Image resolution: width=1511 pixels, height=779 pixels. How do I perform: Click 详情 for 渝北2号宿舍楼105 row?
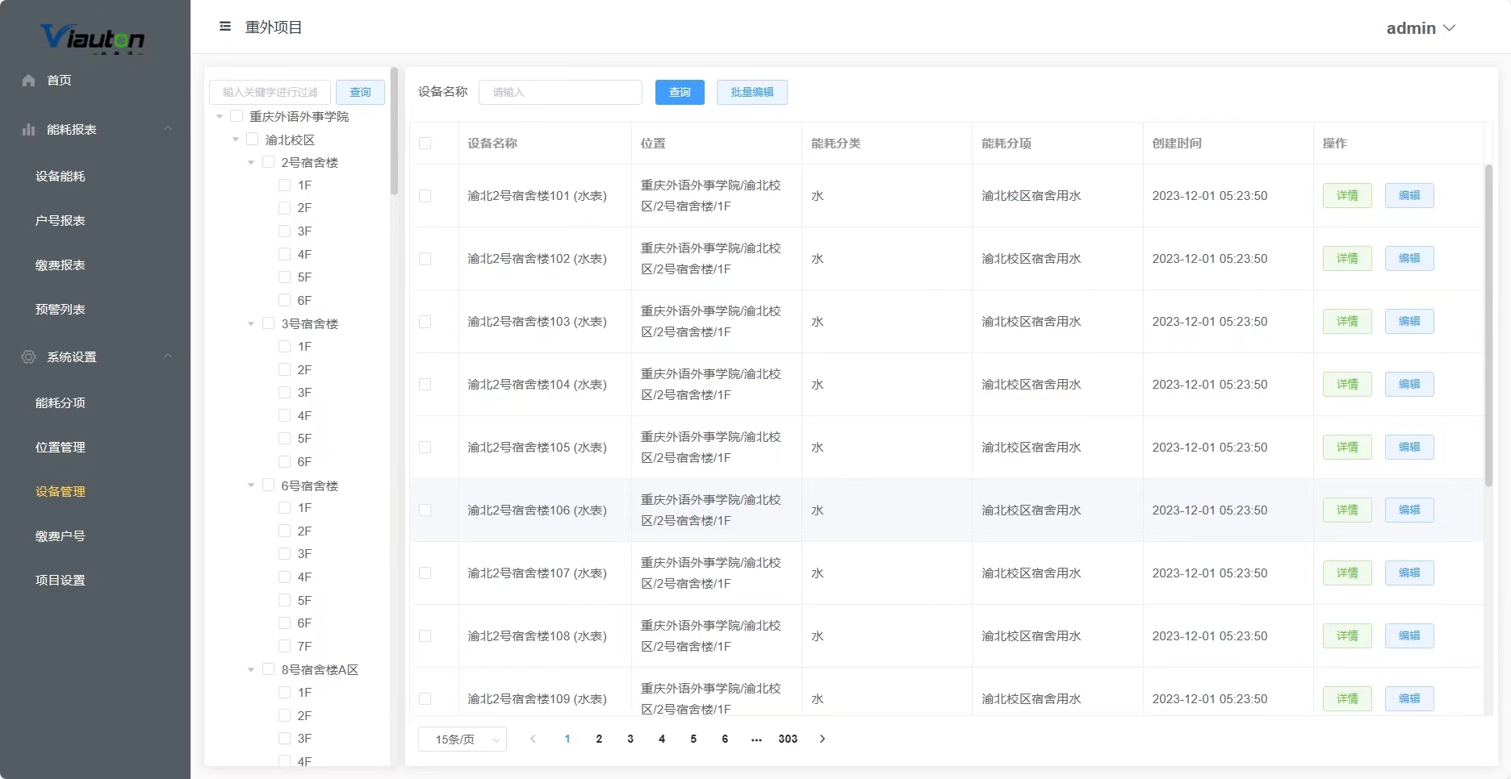click(x=1347, y=447)
